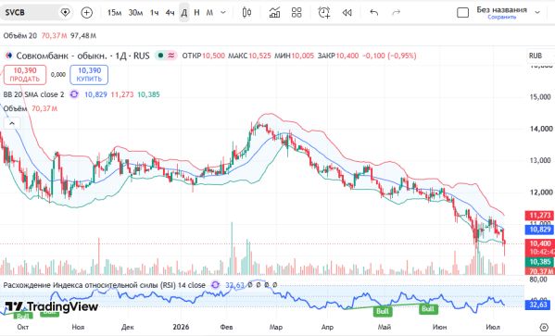Click the 10,400 current price label
This screenshot has height=336, width=555.
[540, 243]
